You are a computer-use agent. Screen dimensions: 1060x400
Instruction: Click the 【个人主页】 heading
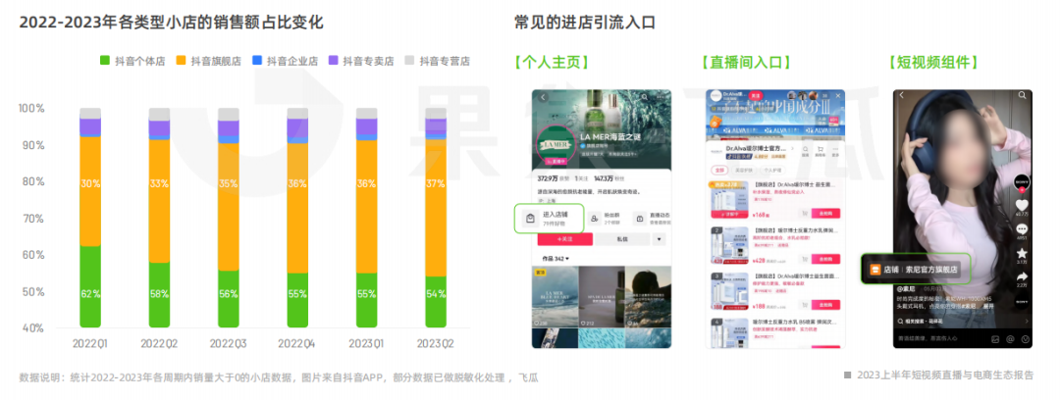pos(551,62)
